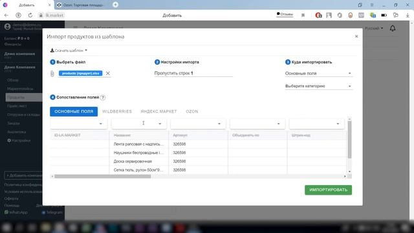Screen dimensions: 414x233
Task: Click the vertical scrollbar of mapping table
Action: click(349, 140)
